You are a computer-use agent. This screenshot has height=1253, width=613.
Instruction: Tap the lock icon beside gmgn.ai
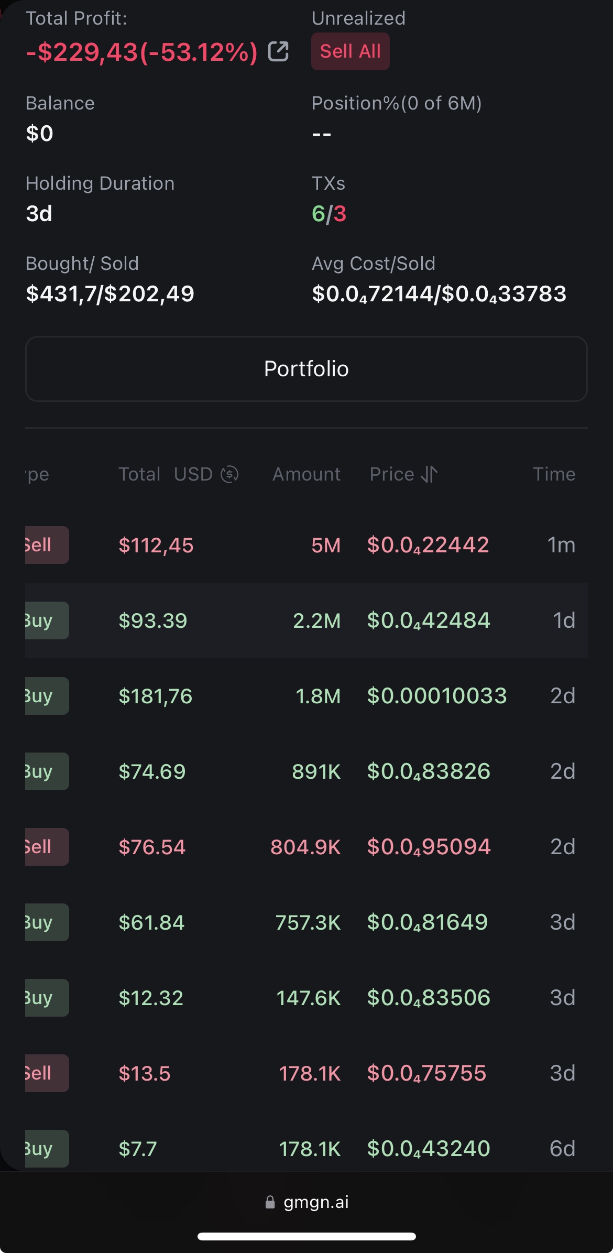[x=270, y=1202]
